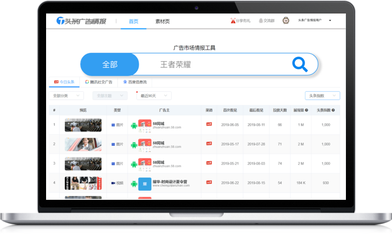Click the 头条 channel icon in row 3
392x234 pixels.
coord(209,163)
